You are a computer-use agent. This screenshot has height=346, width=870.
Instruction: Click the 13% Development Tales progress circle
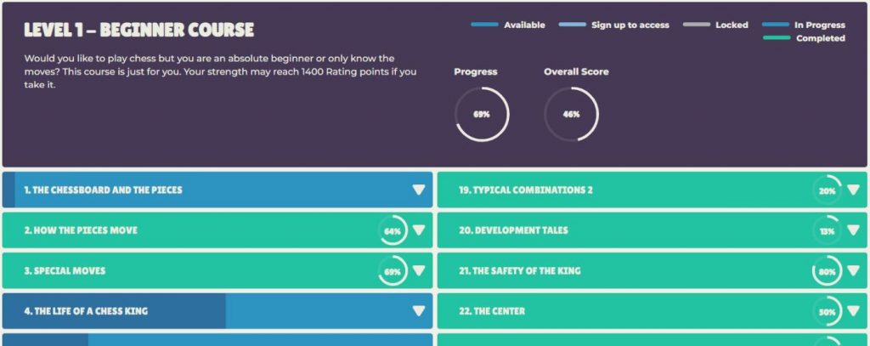[x=827, y=230]
